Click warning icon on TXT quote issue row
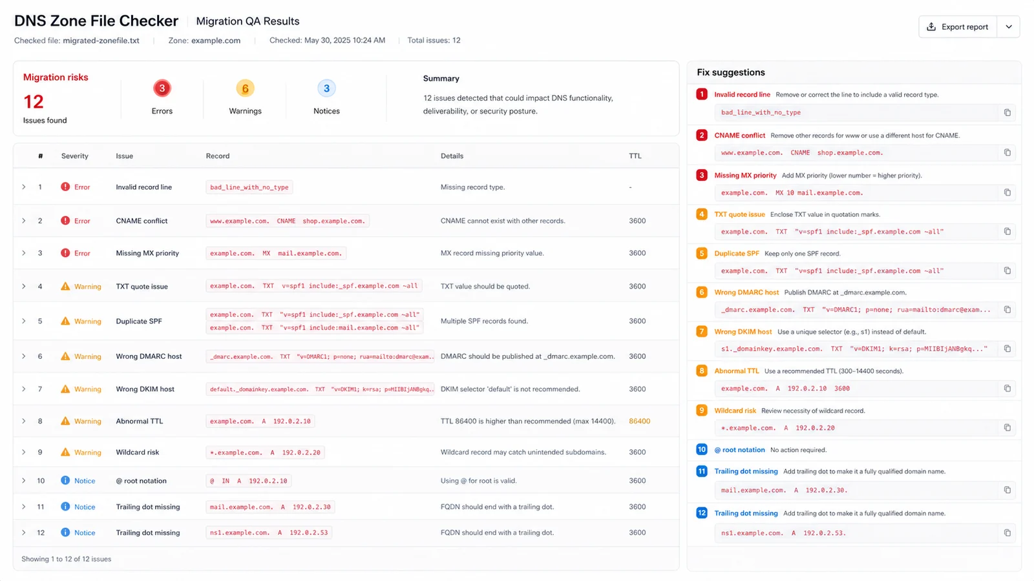1034x581 pixels. coord(65,286)
